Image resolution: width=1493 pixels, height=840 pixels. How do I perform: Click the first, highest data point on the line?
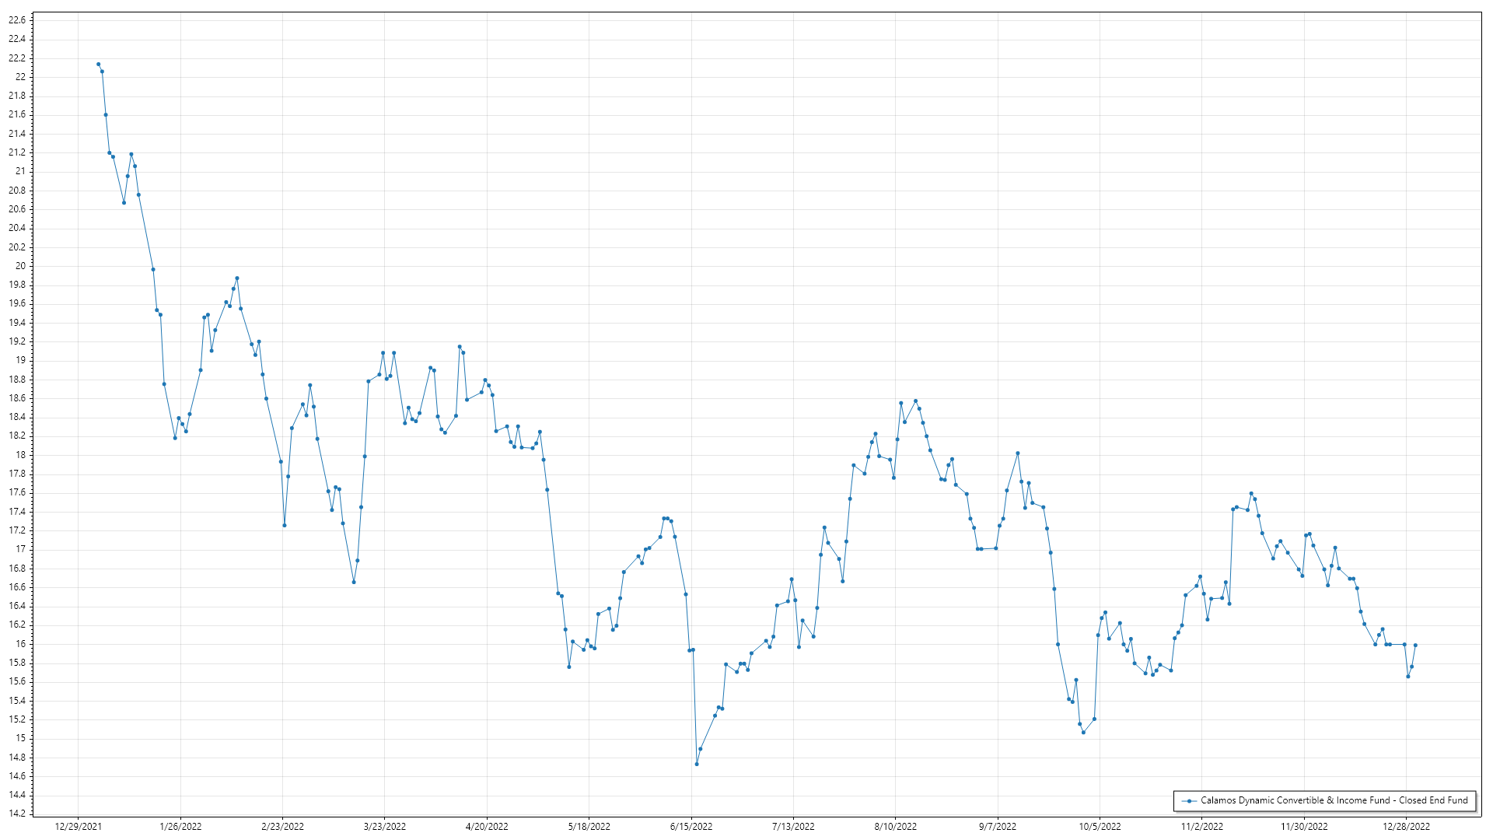click(x=98, y=65)
